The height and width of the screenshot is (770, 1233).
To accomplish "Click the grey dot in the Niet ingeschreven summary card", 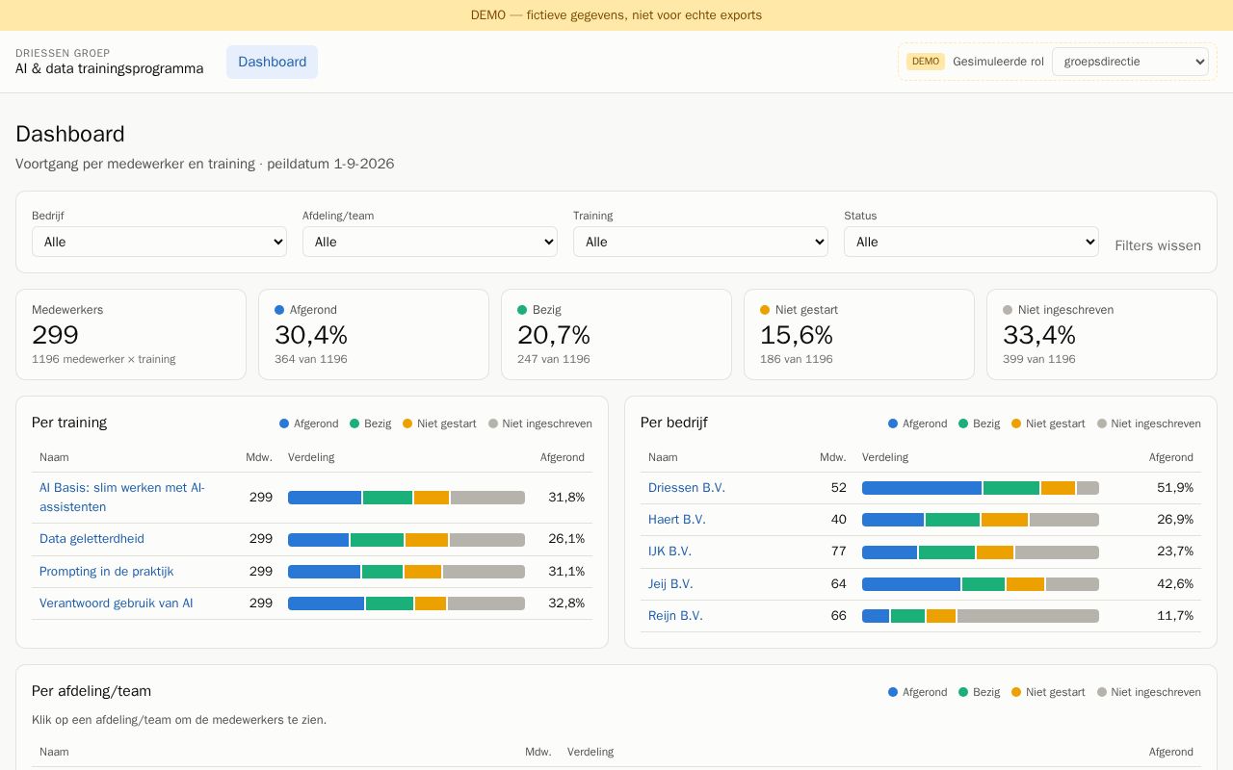I will click(1008, 310).
